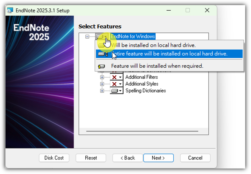Choose "Will be installed on local hard drive"
The height and width of the screenshot is (174, 251).
[x=169, y=45]
